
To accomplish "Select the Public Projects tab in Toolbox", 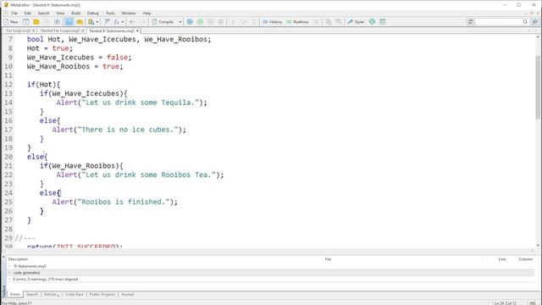I will click(102, 294).
